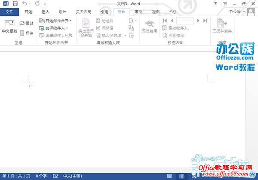Open Word Help question mark

click(x=215, y=3)
